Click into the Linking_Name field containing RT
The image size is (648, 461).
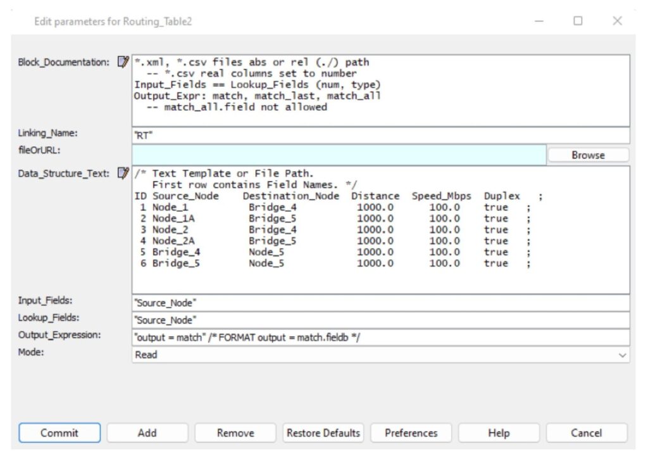(x=380, y=136)
